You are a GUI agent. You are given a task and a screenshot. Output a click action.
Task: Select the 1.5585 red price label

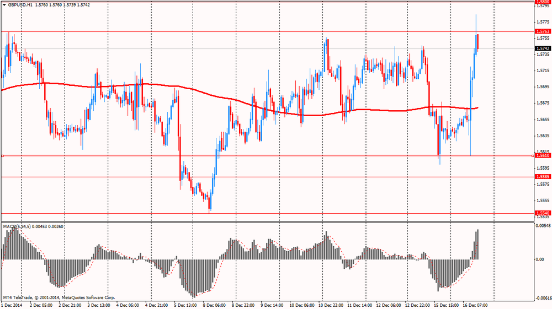pos(542,177)
